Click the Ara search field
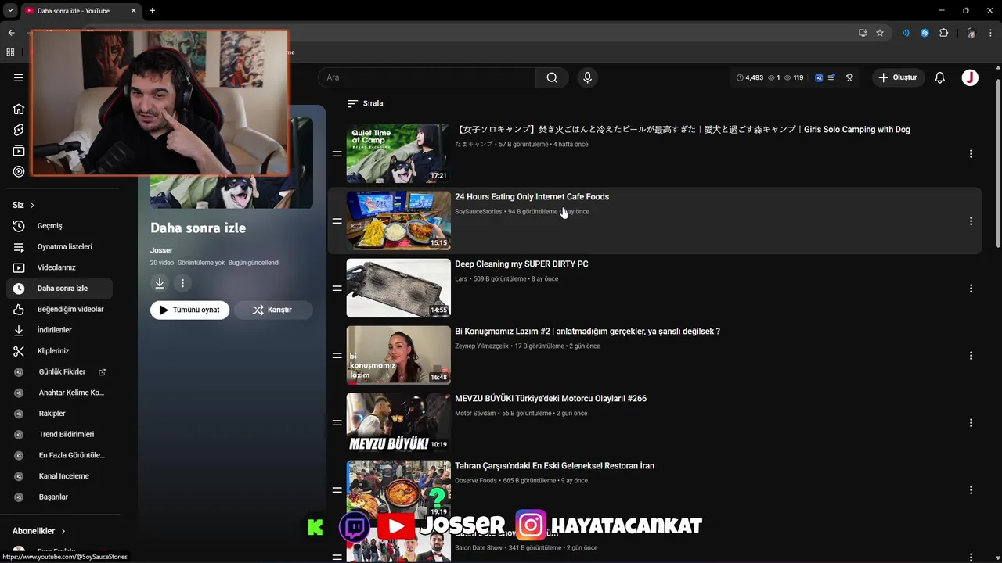 coord(427,77)
